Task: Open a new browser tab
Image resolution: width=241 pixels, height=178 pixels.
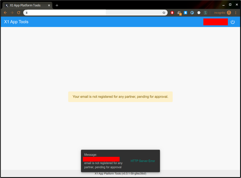Action: pyautogui.click(x=57, y=5)
